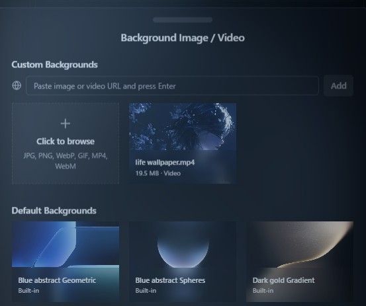Click the Blue abstract Spheres title text
The height and width of the screenshot is (306, 366).
point(170,280)
